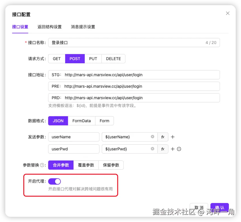The width and height of the screenshot is (241, 222).
Task: Open fx expression editor for userPwd row
Action: (163, 149)
